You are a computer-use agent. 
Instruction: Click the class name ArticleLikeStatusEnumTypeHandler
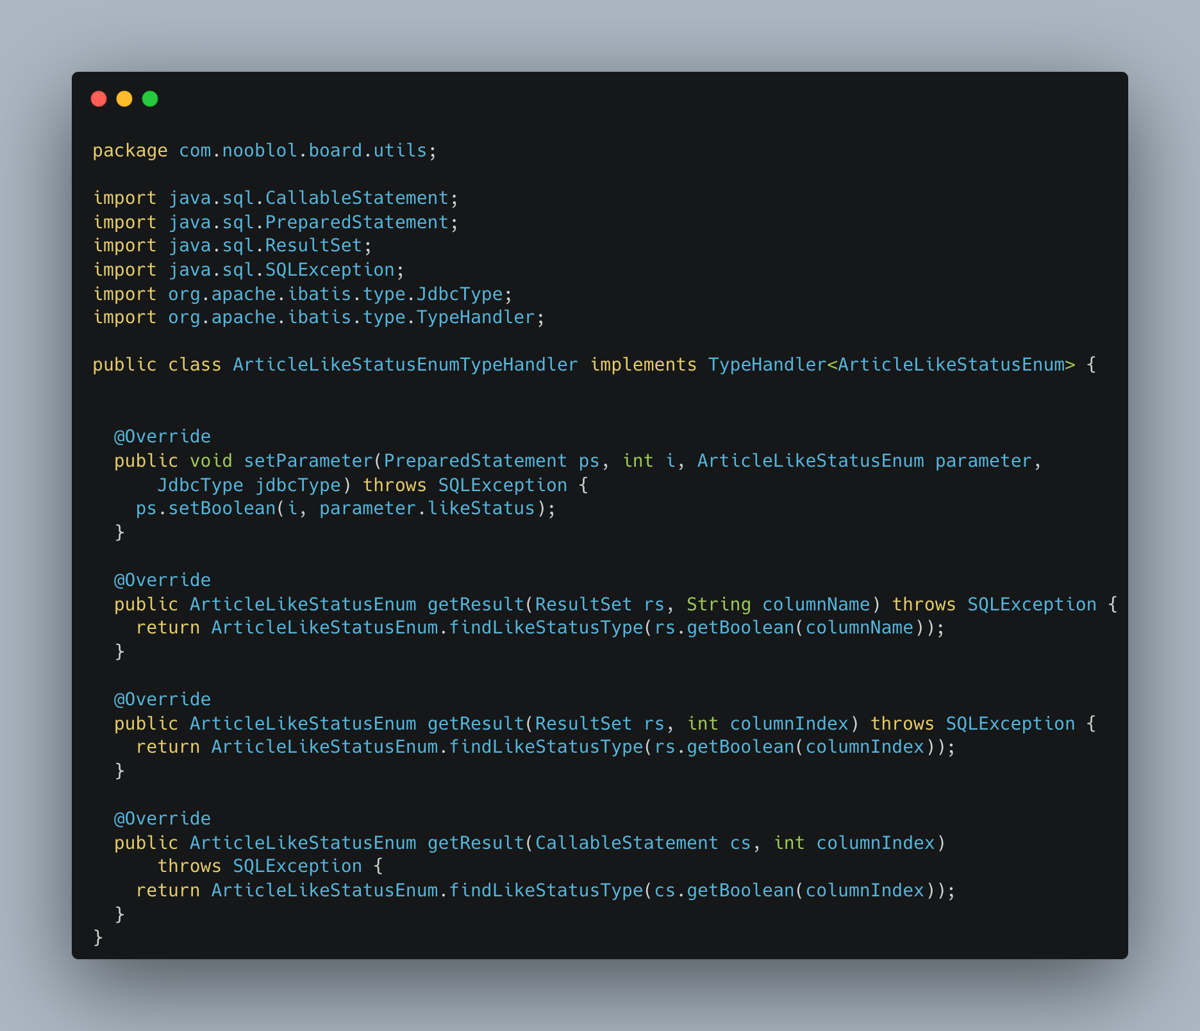[405, 365]
